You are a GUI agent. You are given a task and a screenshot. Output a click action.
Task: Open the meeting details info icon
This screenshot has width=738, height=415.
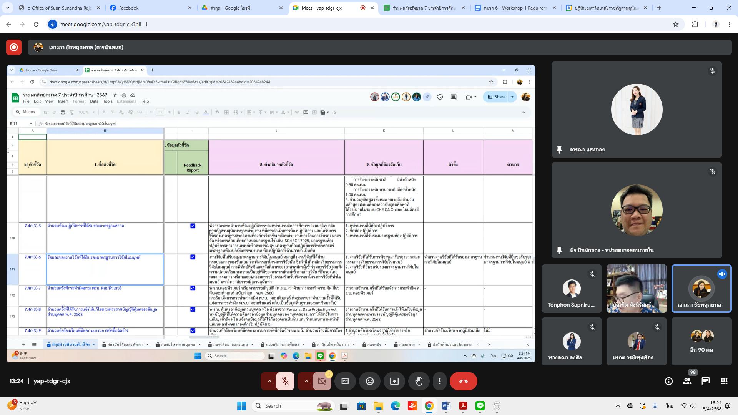click(669, 381)
